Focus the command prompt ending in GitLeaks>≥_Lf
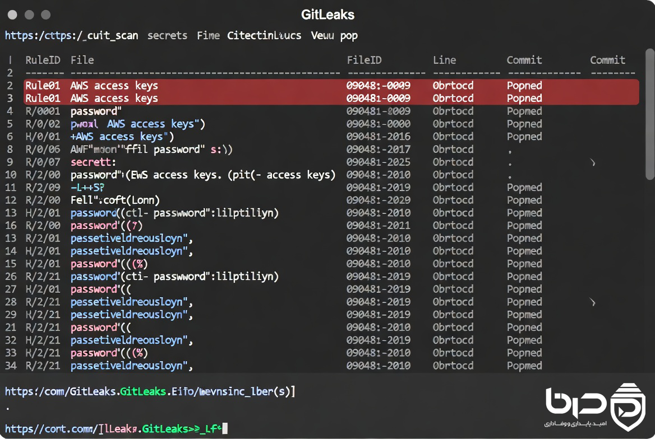This screenshot has height=439, width=655. [116, 428]
